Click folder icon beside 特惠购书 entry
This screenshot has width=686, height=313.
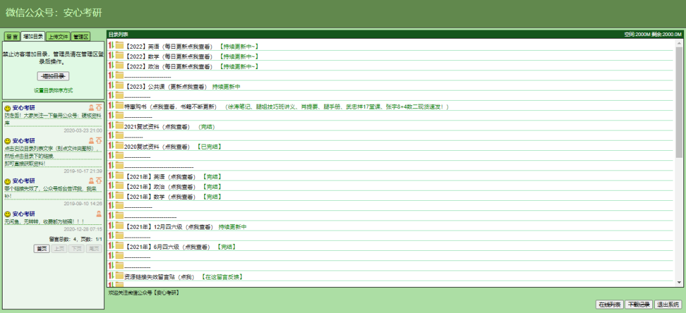[119, 106]
